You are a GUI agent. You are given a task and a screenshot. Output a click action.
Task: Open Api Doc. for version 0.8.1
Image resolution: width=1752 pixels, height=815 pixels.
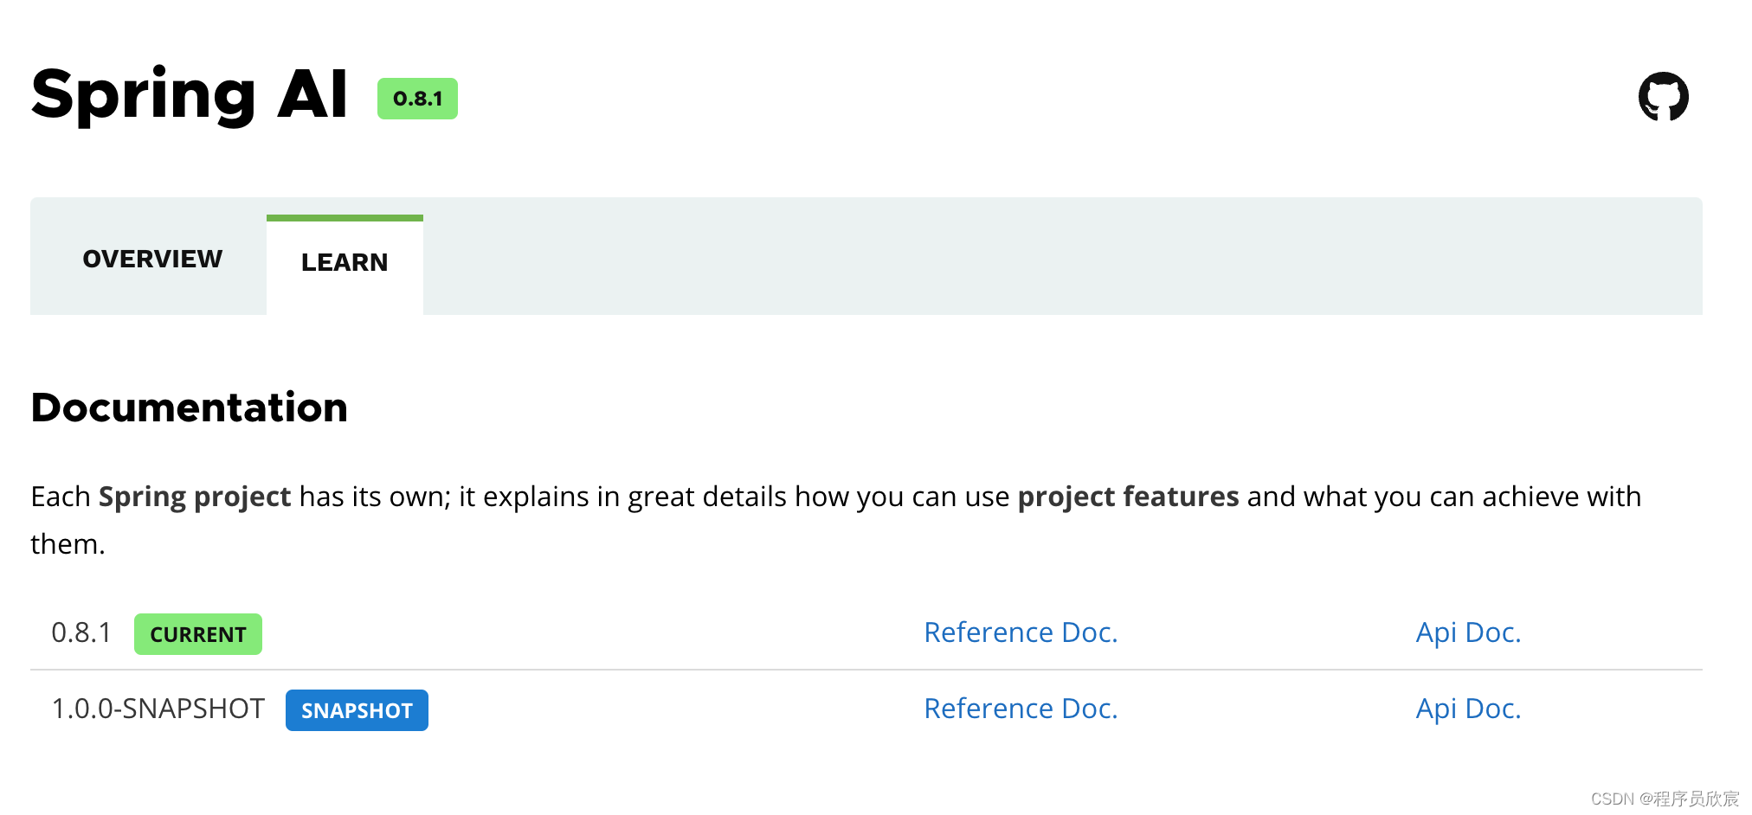tap(1468, 632)
